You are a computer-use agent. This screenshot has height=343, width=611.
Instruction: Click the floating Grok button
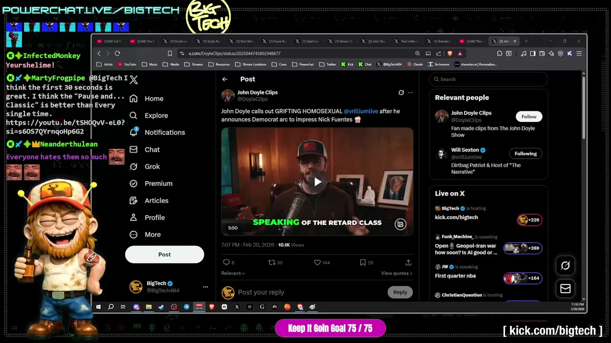[x=565, y=265]
